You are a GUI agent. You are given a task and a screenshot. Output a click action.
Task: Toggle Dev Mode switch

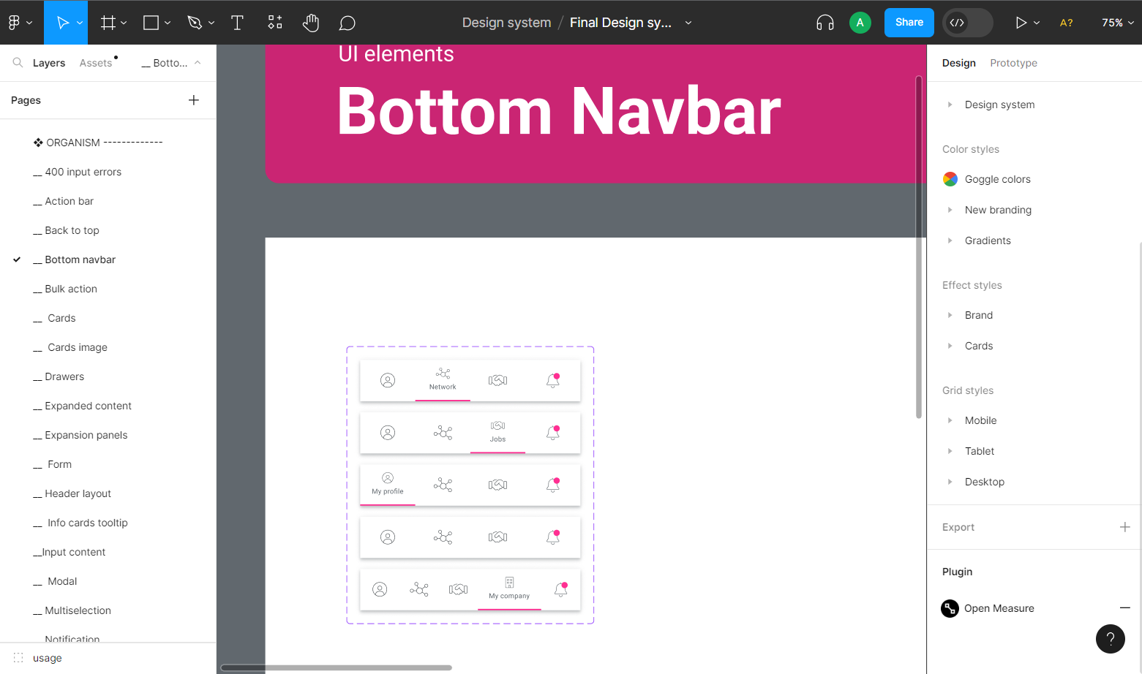pos(968,23)
